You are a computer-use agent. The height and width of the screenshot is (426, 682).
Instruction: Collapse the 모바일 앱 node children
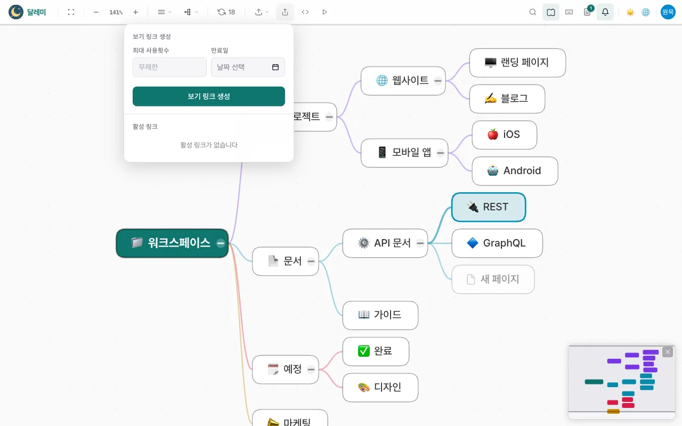point(441,153)
